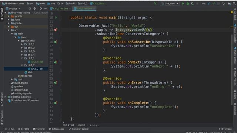Screen dimensions: 237x133
Task: Click the override gutter icon on line 31
Action: pos(56,103)
